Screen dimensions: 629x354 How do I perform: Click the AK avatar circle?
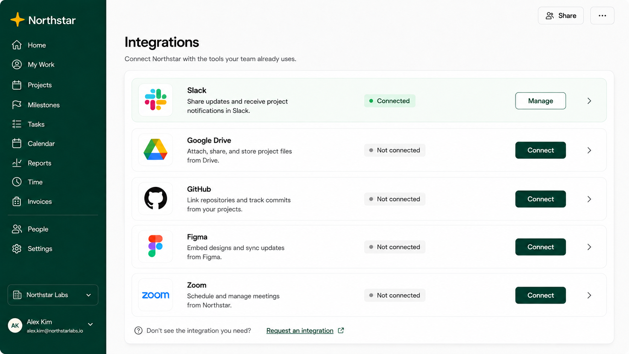(15, 325)
